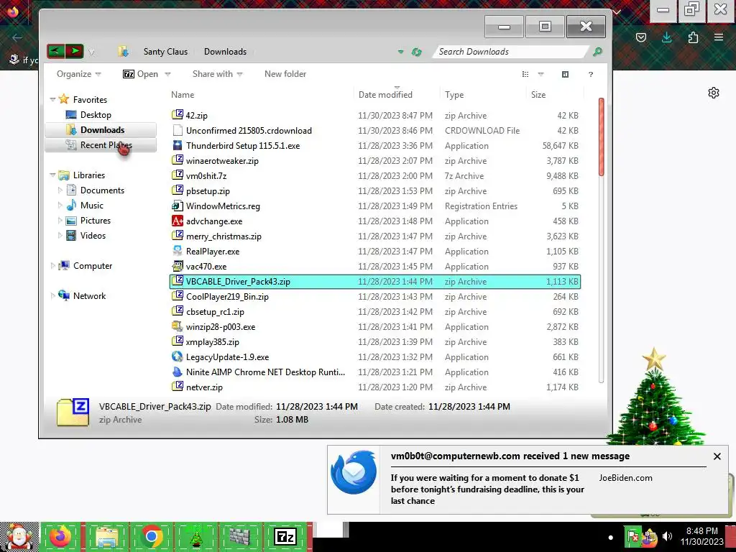Sort by the Size column header
Image resolution: width=736 pixels, height=552 pixels.
pyautogui.click(x=538, y=94)
